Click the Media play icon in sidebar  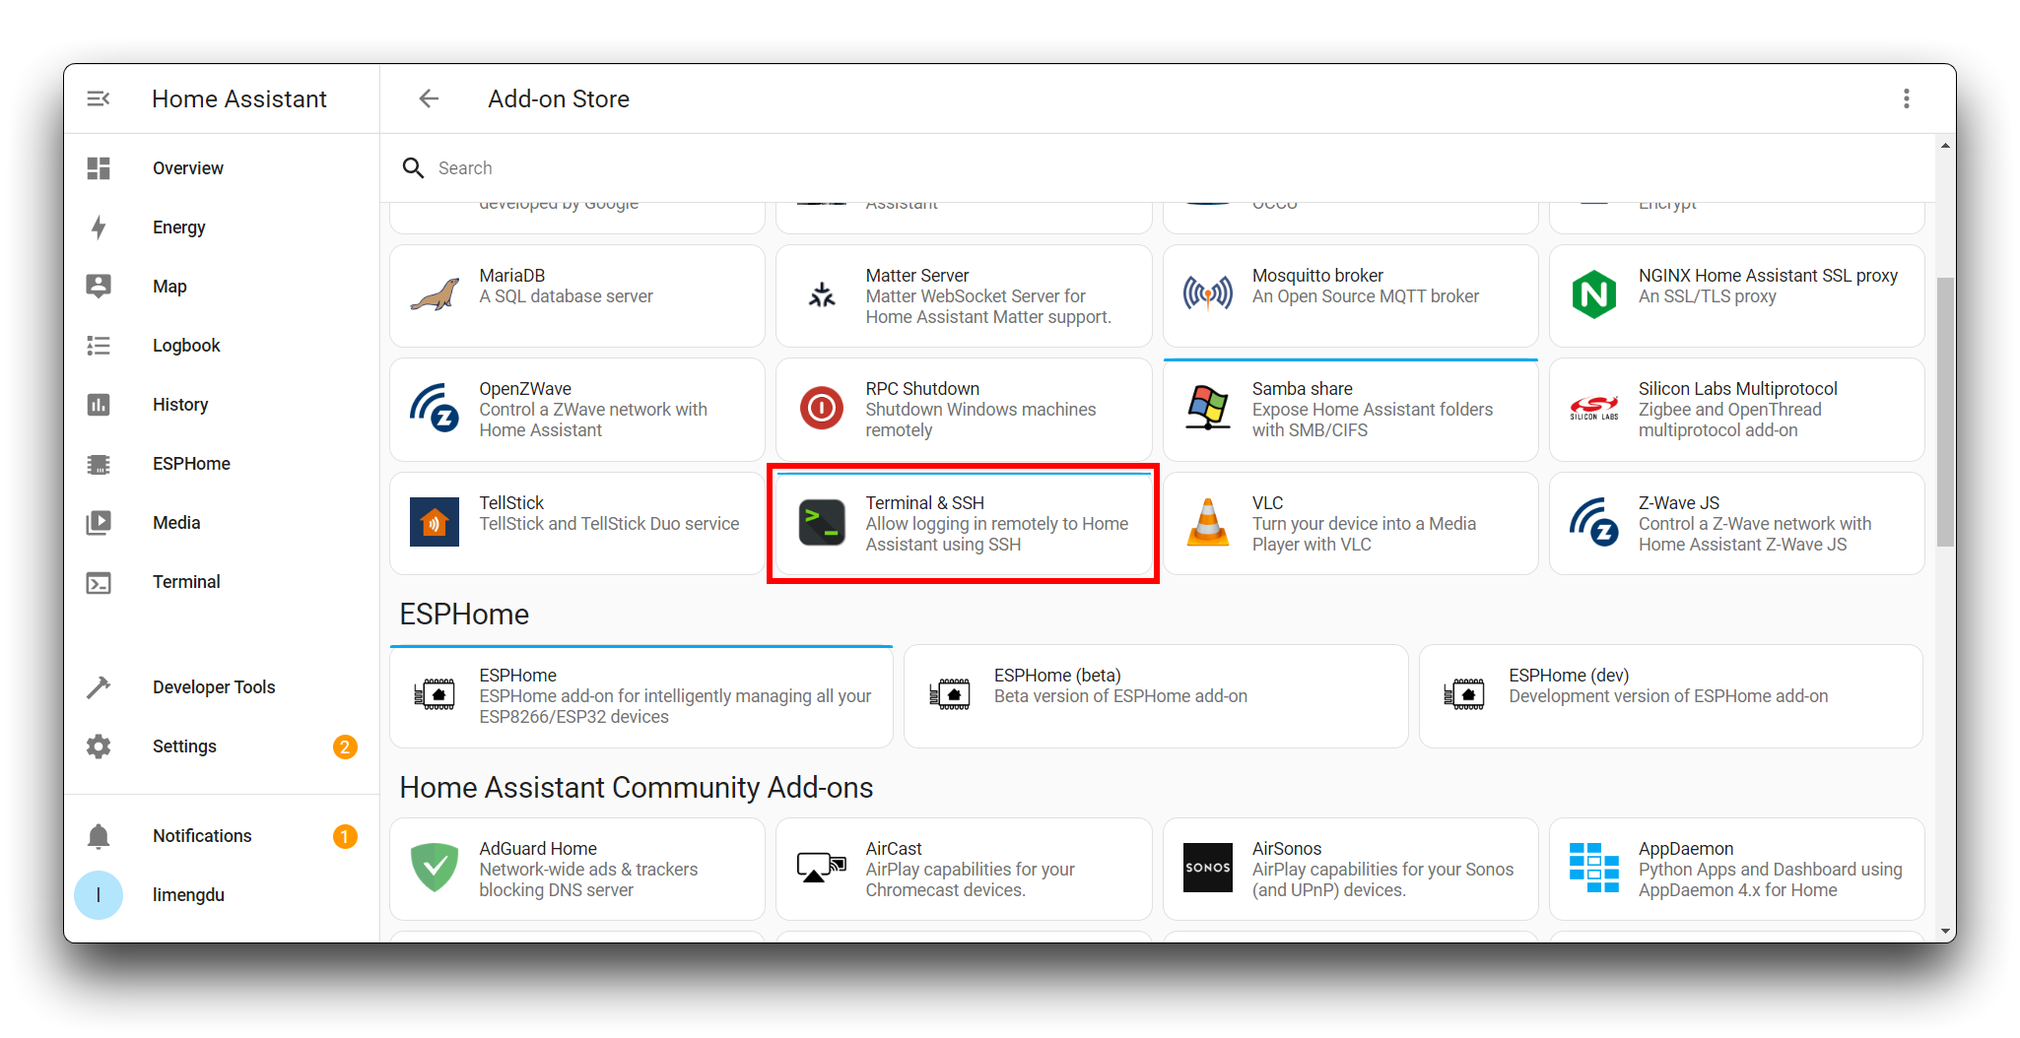(x=99, y=523)
